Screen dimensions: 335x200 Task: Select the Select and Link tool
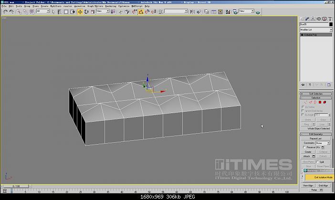pyautogui.click(x=19, y=12)
